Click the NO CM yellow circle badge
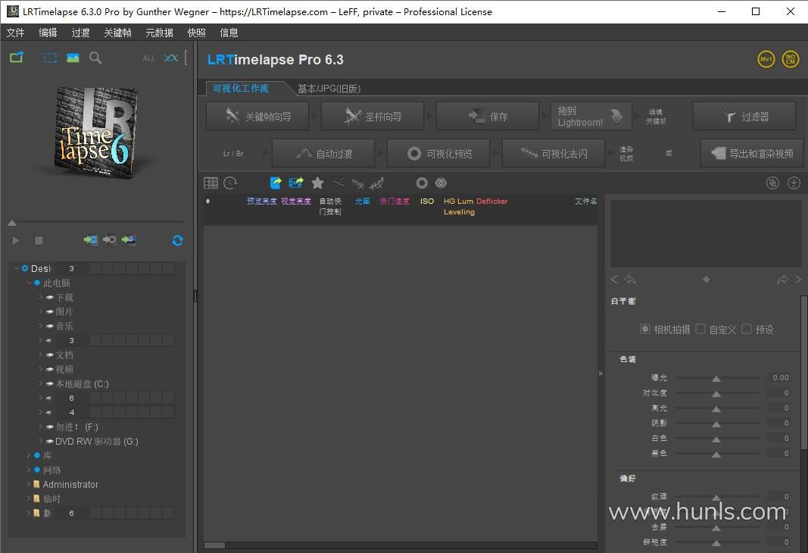The image size is (808, 553). tap(791, 59)
